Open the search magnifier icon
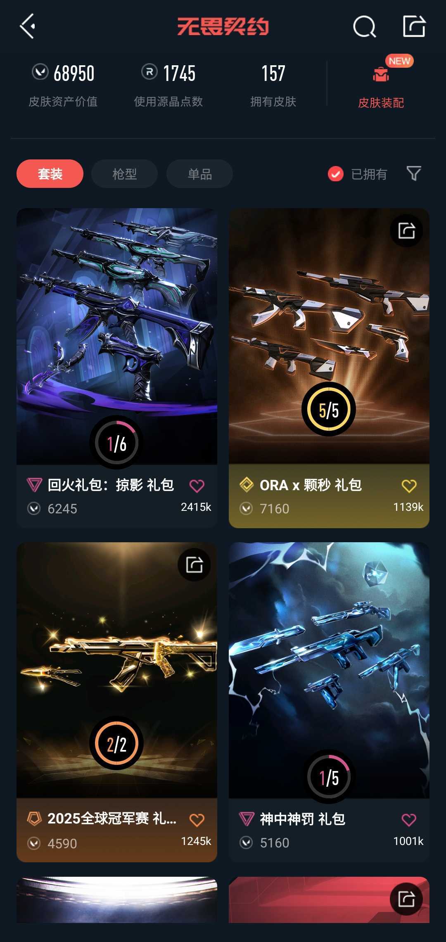Image resolution: width=446 pixels, height=942 pixels. [365, 27]
